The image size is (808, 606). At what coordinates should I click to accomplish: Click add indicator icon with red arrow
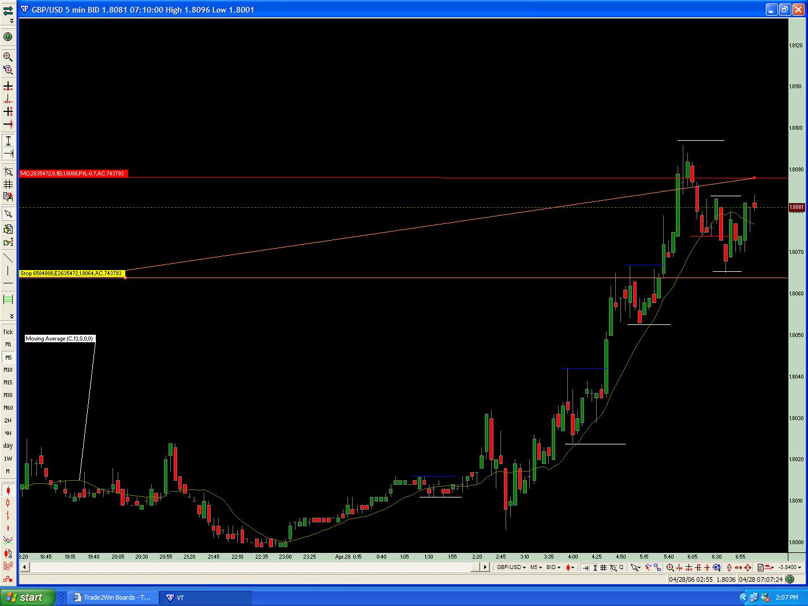point(648,567)
